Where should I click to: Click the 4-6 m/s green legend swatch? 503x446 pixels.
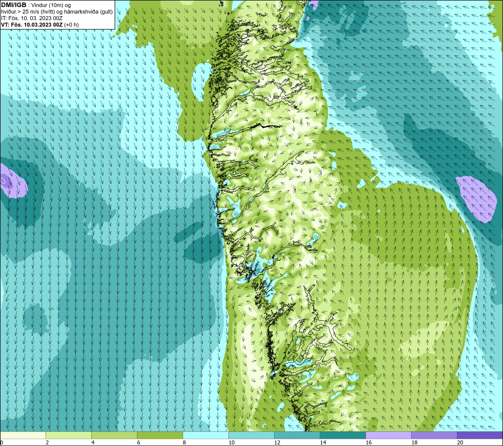[114, 435]
